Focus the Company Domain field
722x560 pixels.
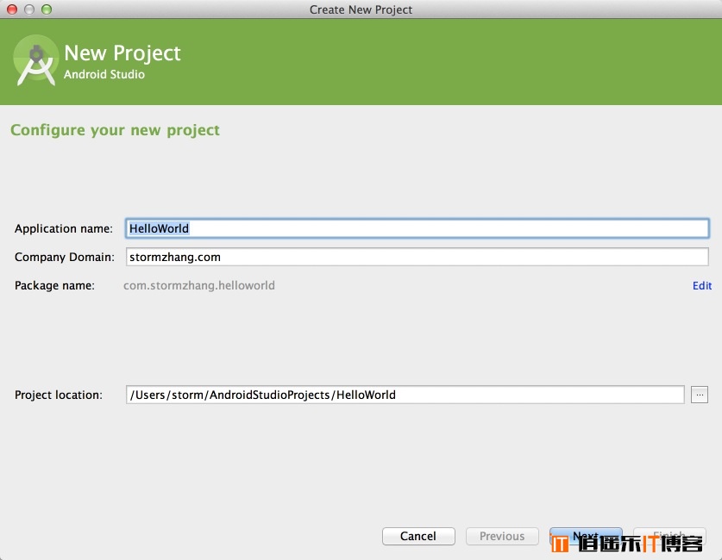click(417, 257)
